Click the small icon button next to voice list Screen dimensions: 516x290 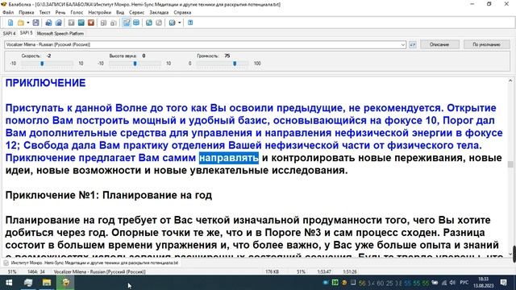[413, 44]
